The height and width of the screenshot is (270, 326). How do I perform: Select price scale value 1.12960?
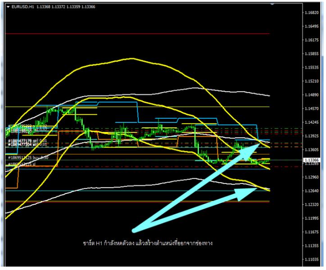[312, 177]
